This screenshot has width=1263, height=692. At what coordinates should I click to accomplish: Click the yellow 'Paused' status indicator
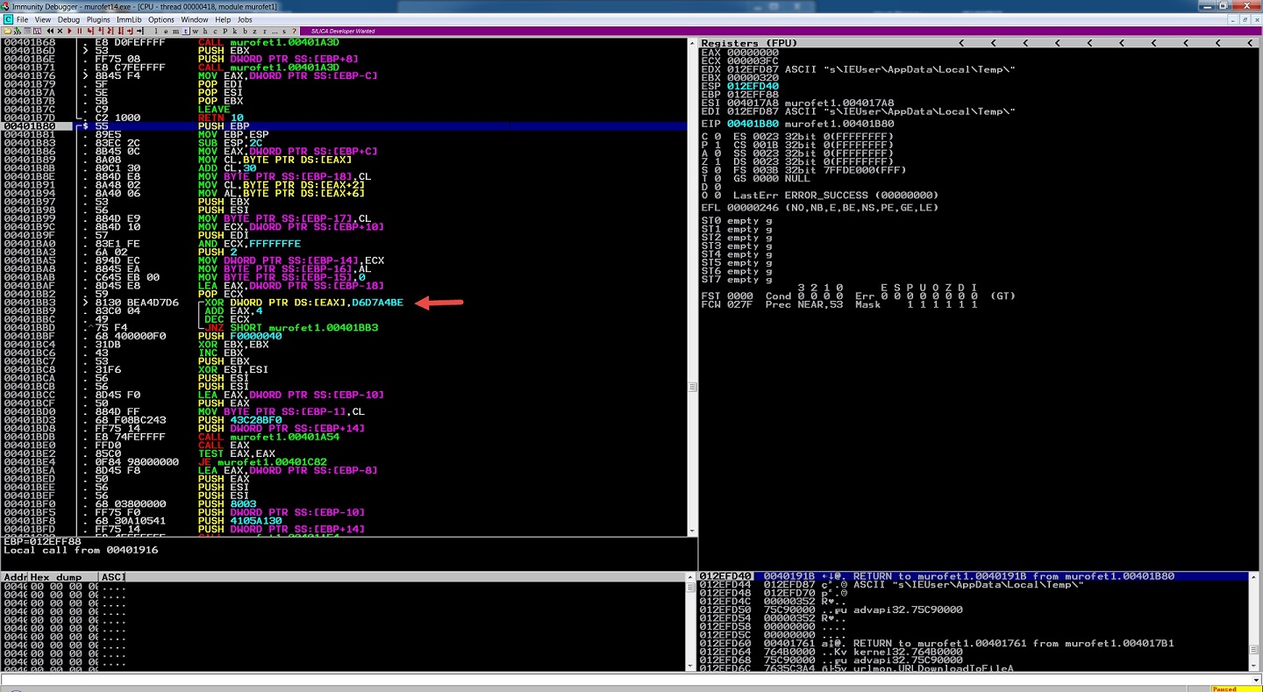pos(1235,688)
